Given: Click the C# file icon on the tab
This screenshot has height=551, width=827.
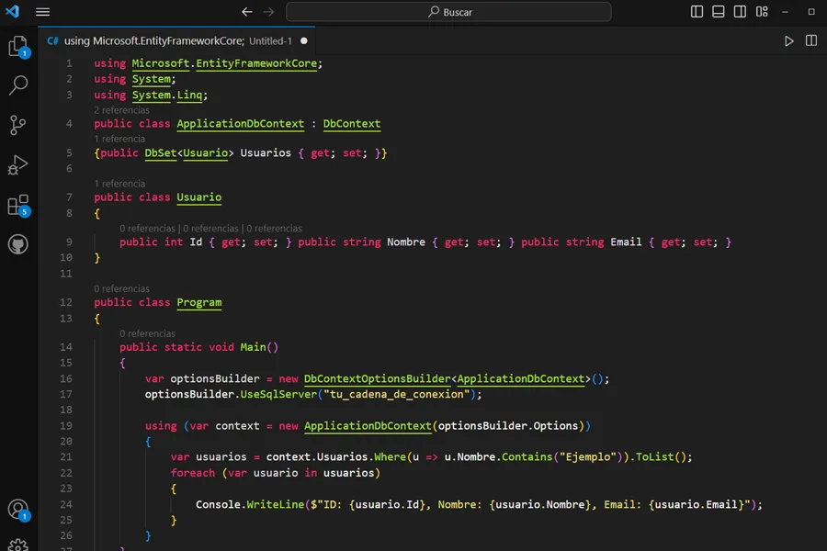Looking at the screenshot, I should (52, 40).
